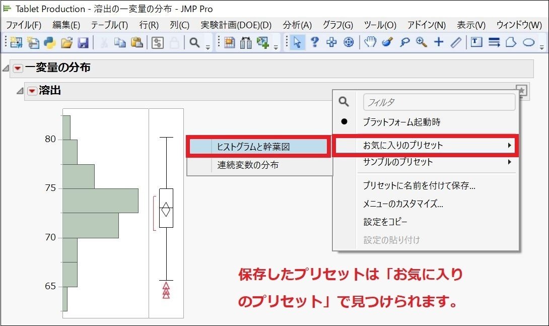
Task: Select the Line drawing tool
Action: [455, 42]
